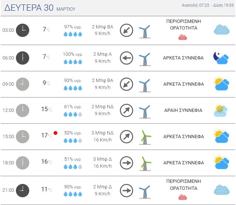Click the clock icon for 21:00

23,190
